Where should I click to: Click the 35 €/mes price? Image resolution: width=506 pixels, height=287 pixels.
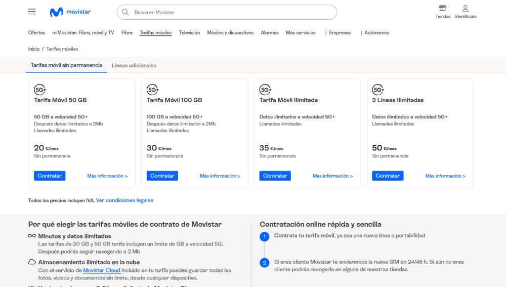coord(271,148)
